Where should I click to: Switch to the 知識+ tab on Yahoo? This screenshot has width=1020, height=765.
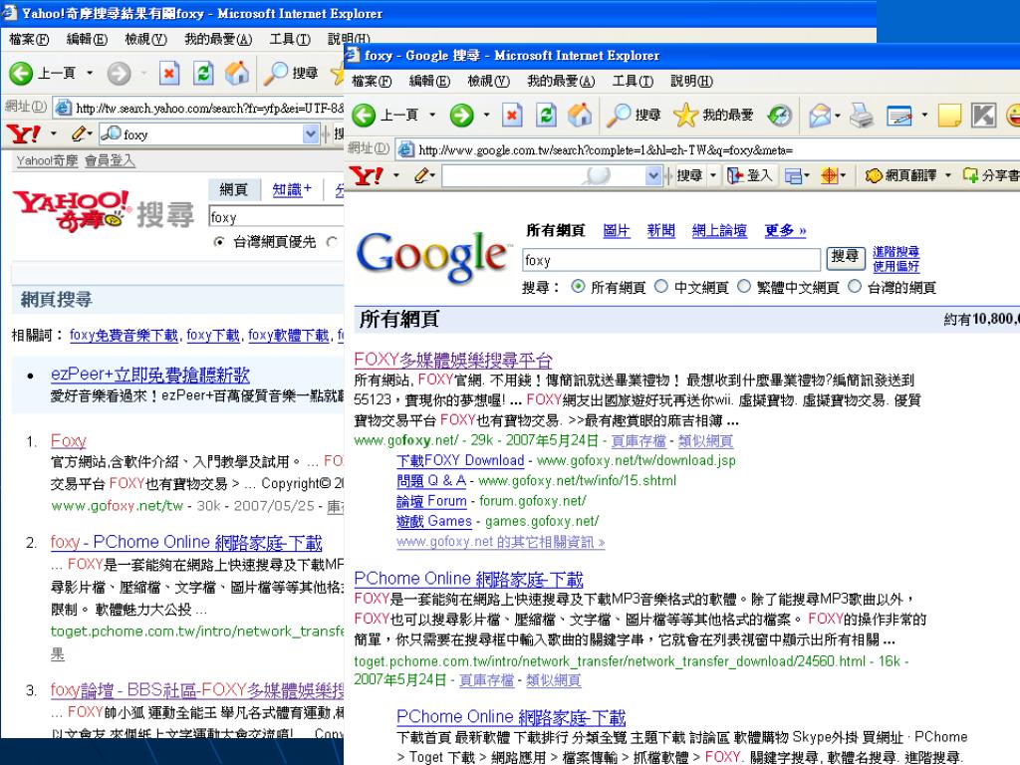pyautogui.click(x=292, y=190)
